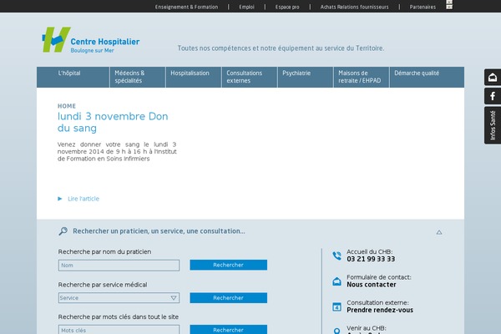Follow the Enseignement & Formation link
This screenshot has width=501, height=334.
coord(186,7)
